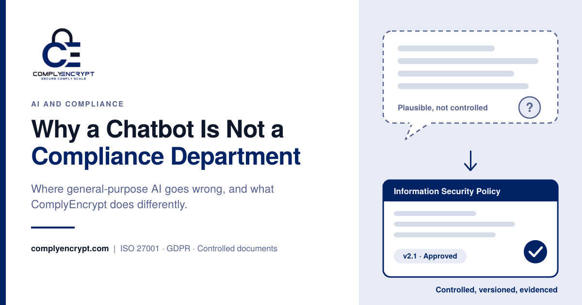
Task: Click the complyencrypt.com website text
Action: (70, 249)
